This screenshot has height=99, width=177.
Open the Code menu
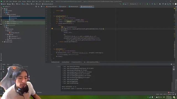tap(20, 1)
